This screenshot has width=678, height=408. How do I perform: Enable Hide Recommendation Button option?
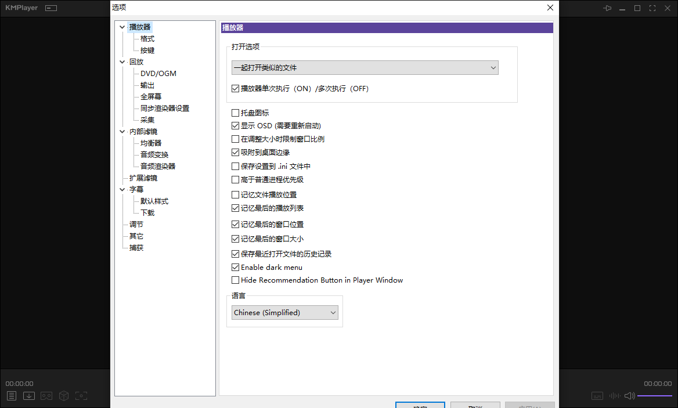(235, 280)
